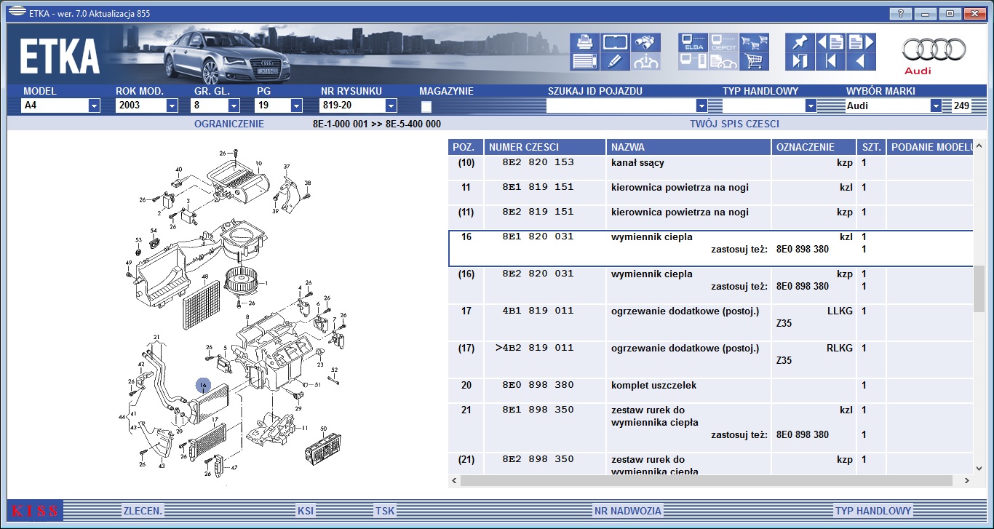This screenshot has height=529, width=994.
Task: Click TYP HANDLOWY button in bottom bar
Action: [x=873, y=511]
